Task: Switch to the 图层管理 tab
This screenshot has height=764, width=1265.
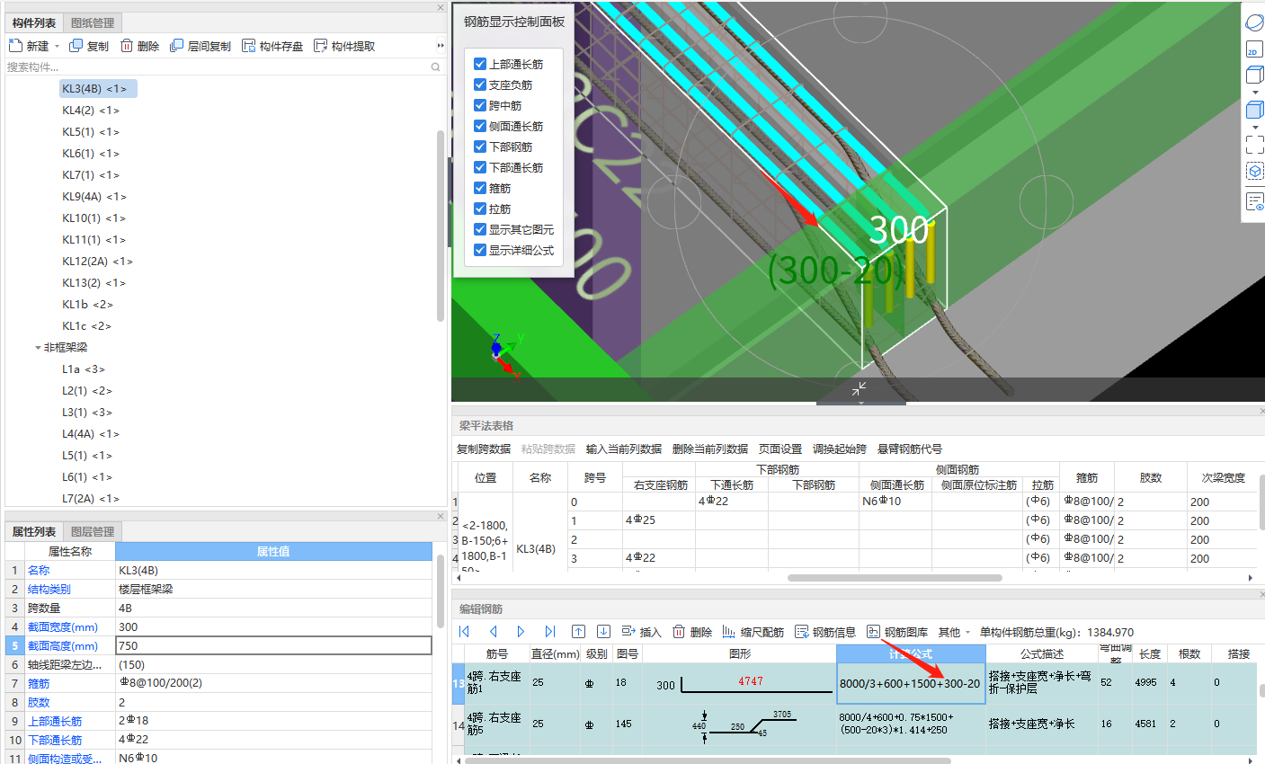Action: [93, 532]
